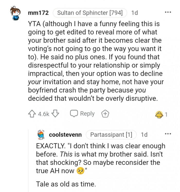Click the speech bubble Reply icon
The image size is (180, 192).
click(x=74, y=114)
